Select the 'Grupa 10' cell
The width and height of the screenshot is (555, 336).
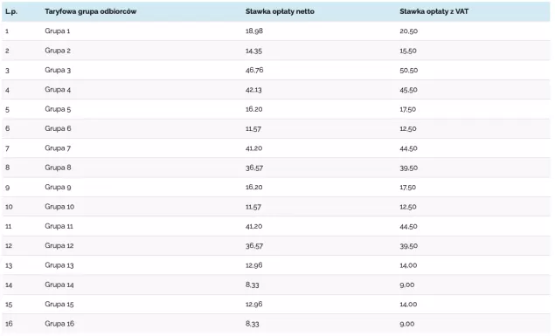coord(59,207)
